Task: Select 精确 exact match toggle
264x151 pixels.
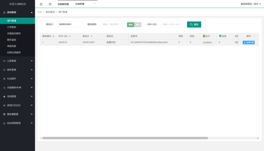Action: pyautogui.click(x=130, y=25)
